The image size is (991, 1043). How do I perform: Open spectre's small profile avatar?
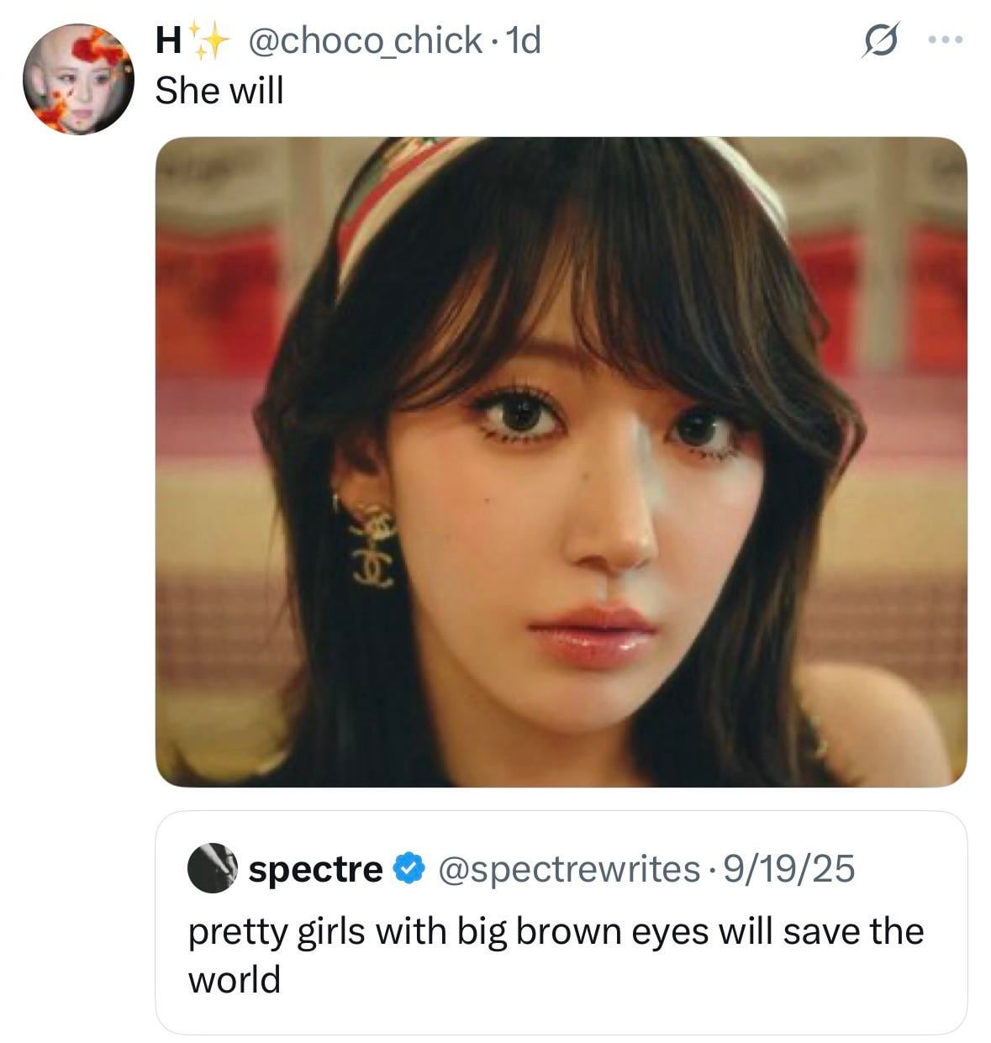(x=210, y=868)
